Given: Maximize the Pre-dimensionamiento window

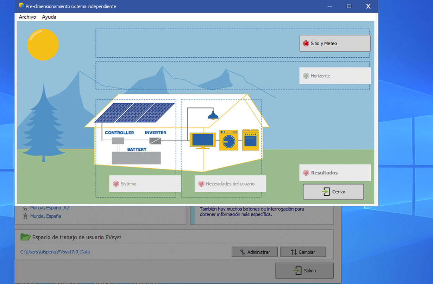Looking at the screenshot, I should (x=349, y=6).
